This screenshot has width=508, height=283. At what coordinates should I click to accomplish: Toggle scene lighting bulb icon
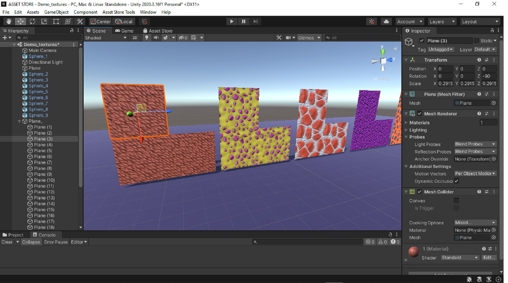pyautogui.click(x=147, y=38)
